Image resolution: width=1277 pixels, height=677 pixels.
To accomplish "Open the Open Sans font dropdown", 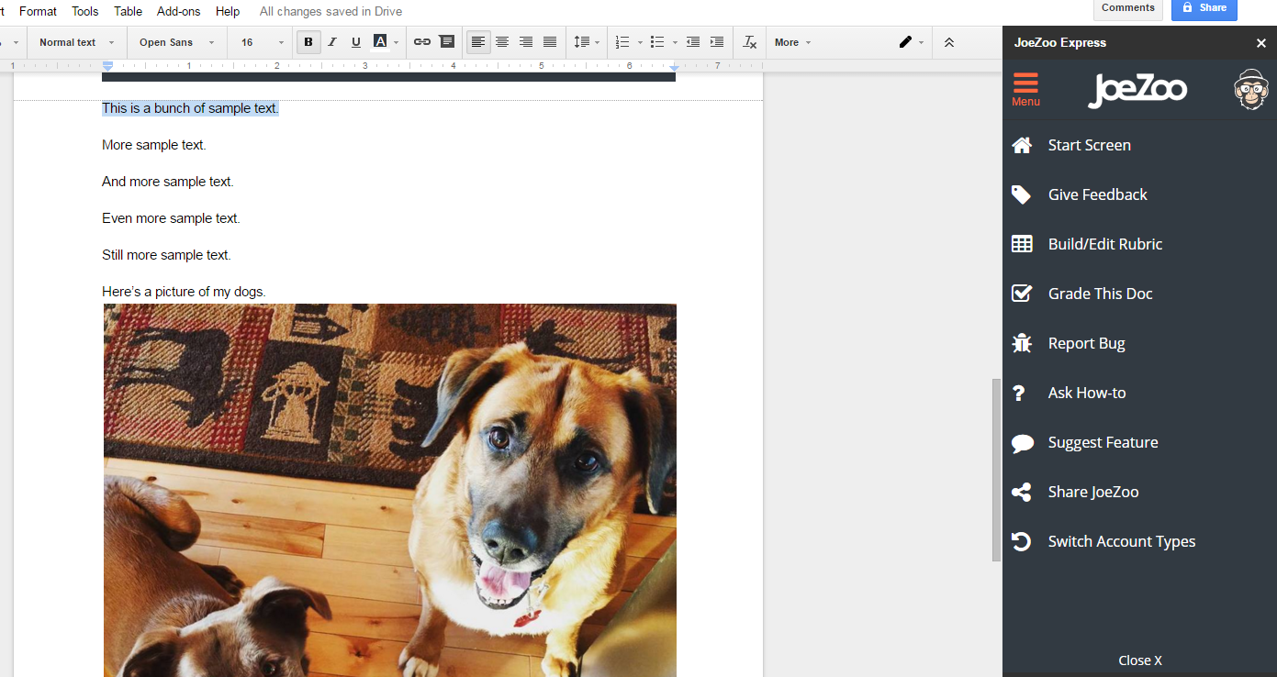I will [x=176, y=42].
